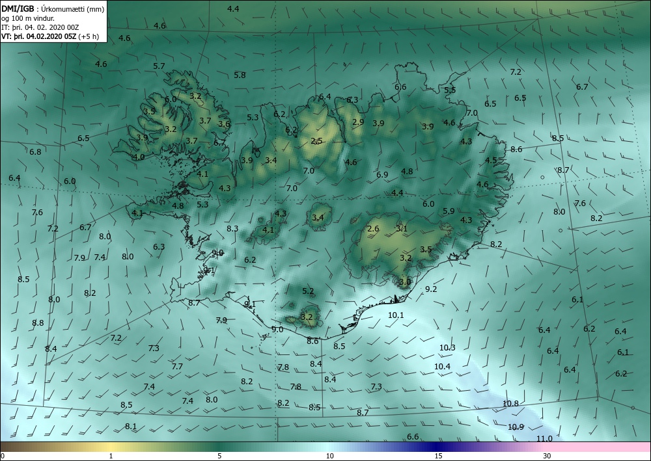Click the map value '10.8'
The height and width of the screenshot is (461, 651).
point(510,403)
